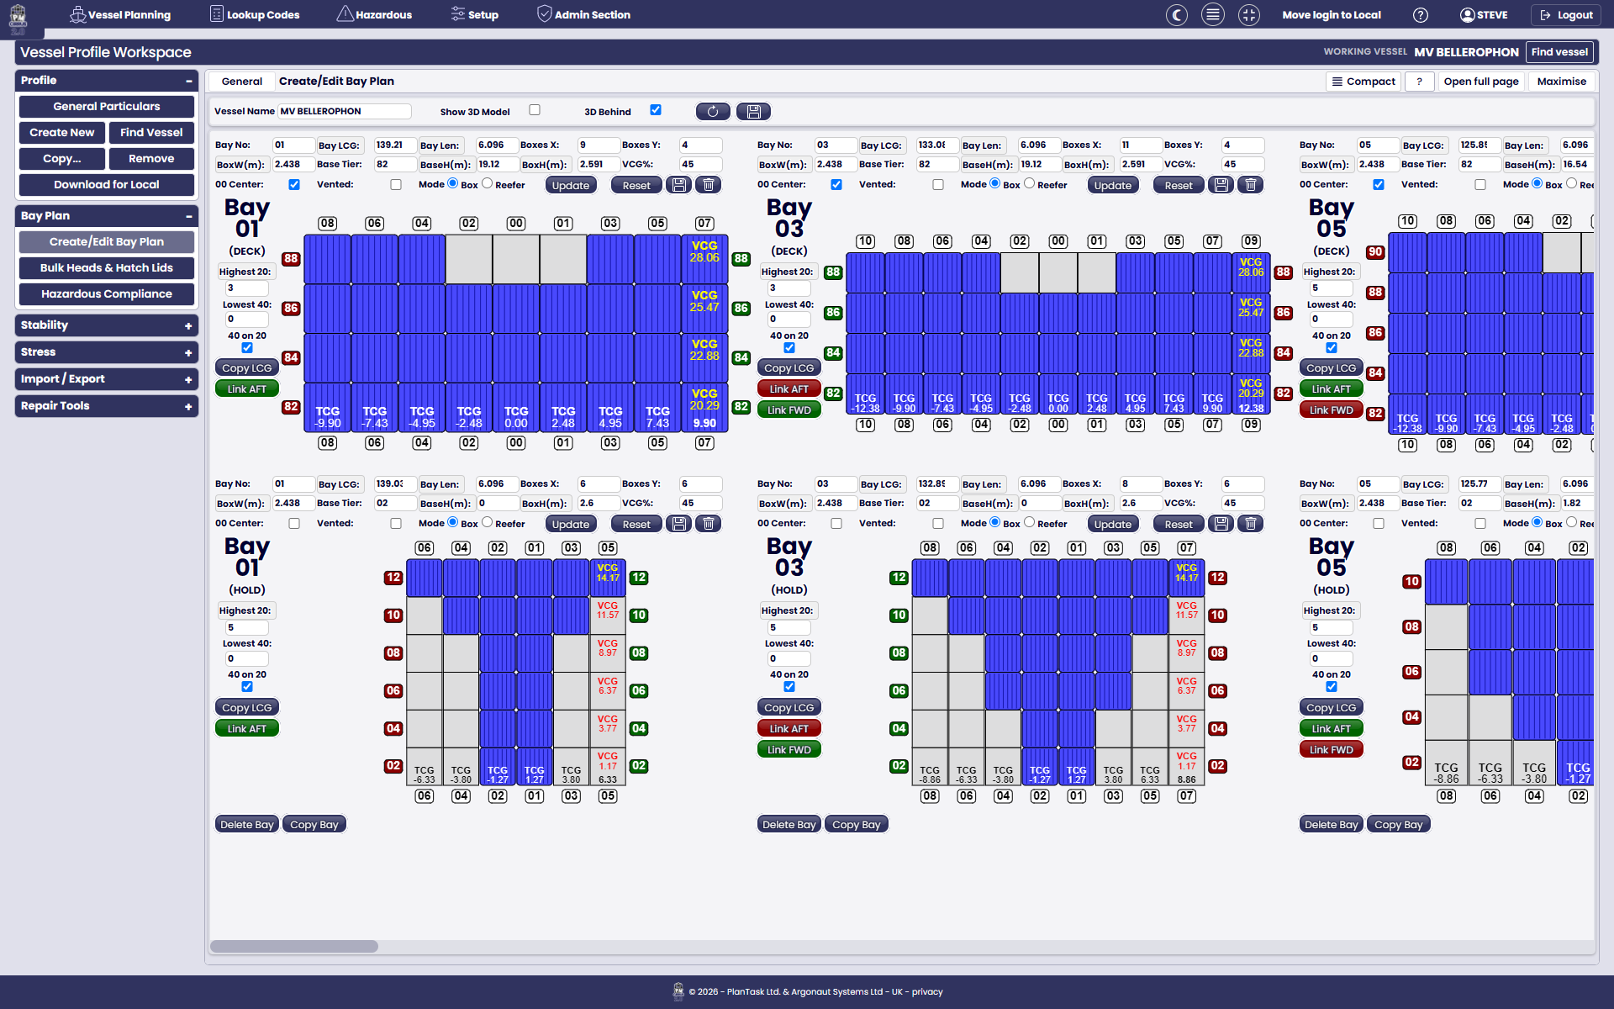This screenshot has width=1614, height=1009.
Task: Click Copy Bay under Bay 03 hold
Action: 857,825
